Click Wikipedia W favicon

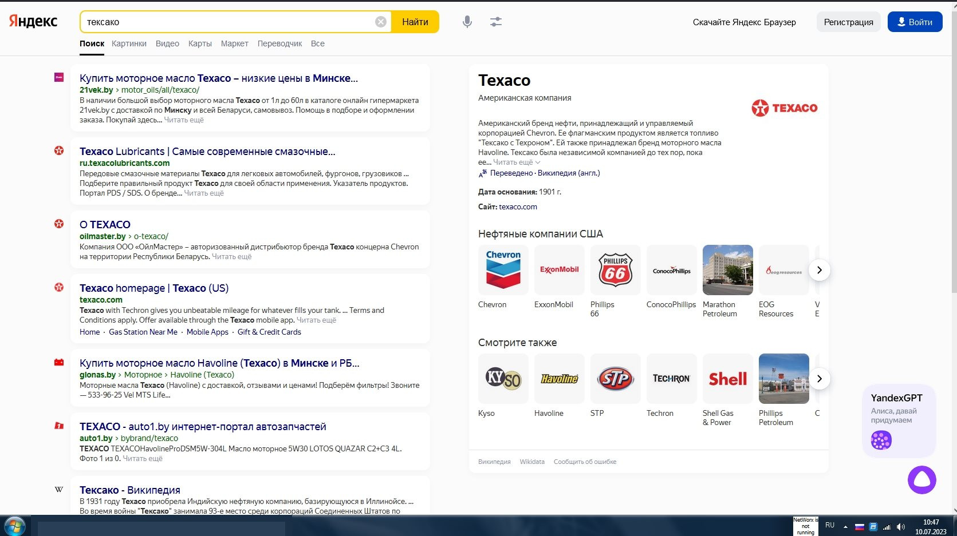(59, 489)
